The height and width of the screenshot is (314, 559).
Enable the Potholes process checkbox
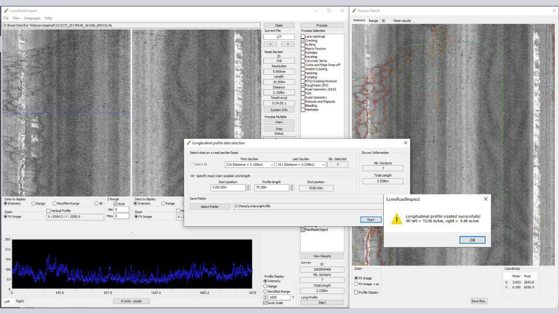303,52
